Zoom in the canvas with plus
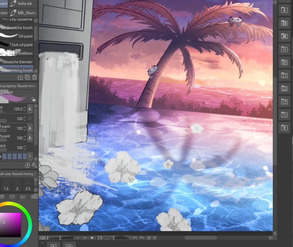Viewport: 293px width, 247px height. (85, 238)
